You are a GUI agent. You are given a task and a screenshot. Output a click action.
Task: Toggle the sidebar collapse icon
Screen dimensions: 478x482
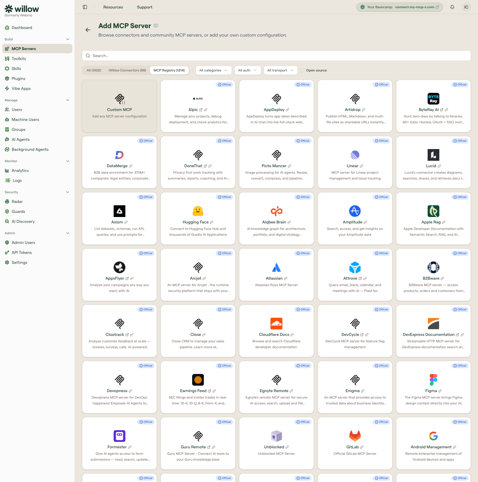pos(85,7)
